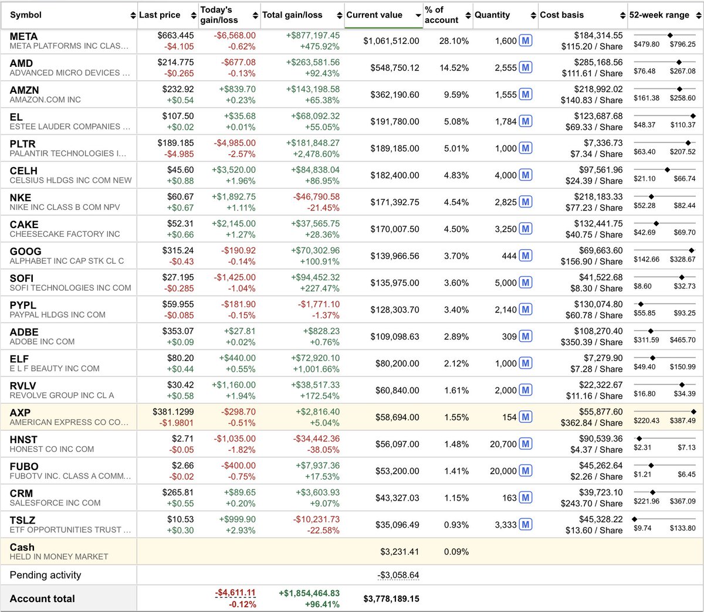The width and height of the screenshot is (704, 612).
Task: Click ELF quantity 1,000
Action: [506, 363]
